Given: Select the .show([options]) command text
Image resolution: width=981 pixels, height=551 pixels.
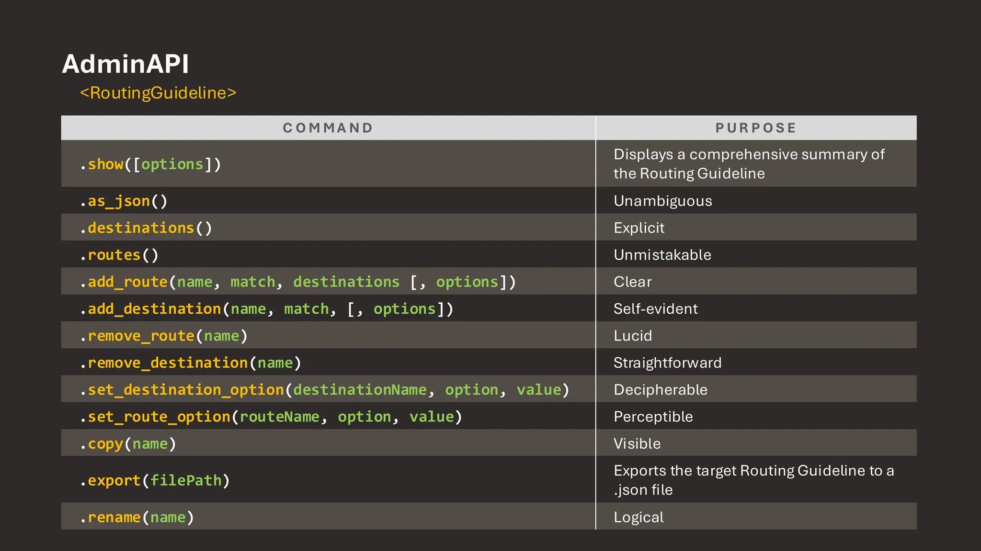Looking at the screenshot, I should click(x=150, y=164).
